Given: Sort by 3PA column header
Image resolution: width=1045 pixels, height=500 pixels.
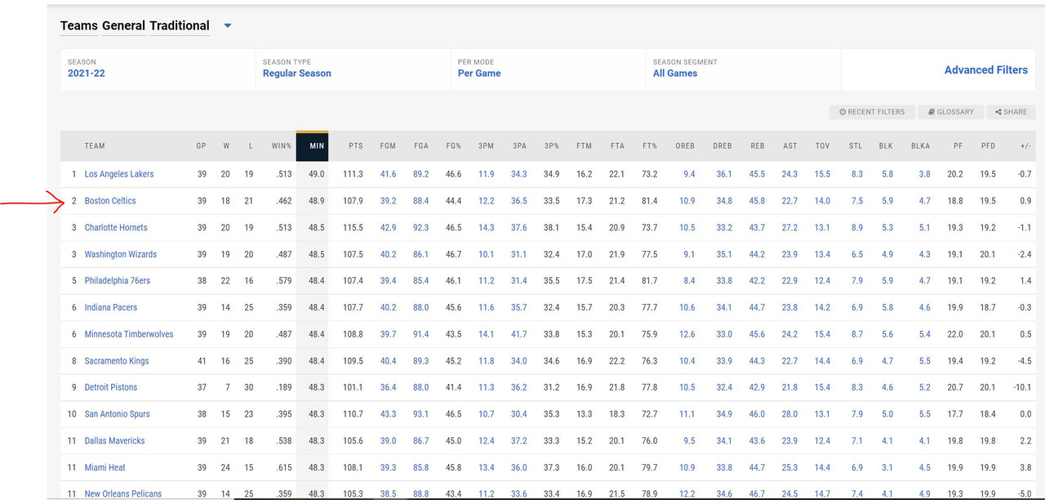Looking at the screenshot, I should click(x=519, y=146).
